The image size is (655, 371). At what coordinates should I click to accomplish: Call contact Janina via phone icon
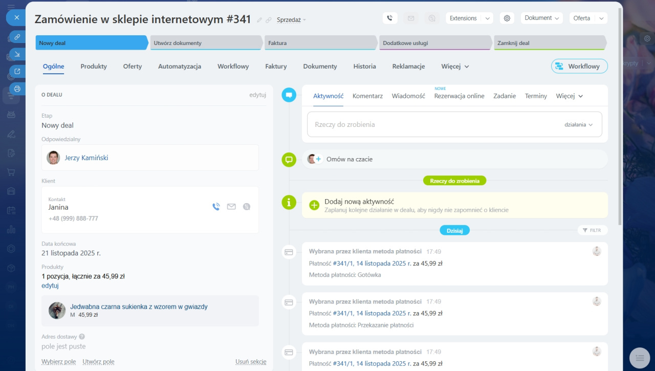pos(216,207)
